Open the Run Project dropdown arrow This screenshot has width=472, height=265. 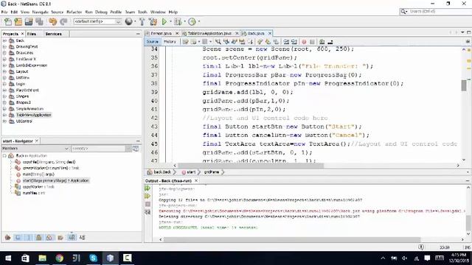[x=170, y=21]
